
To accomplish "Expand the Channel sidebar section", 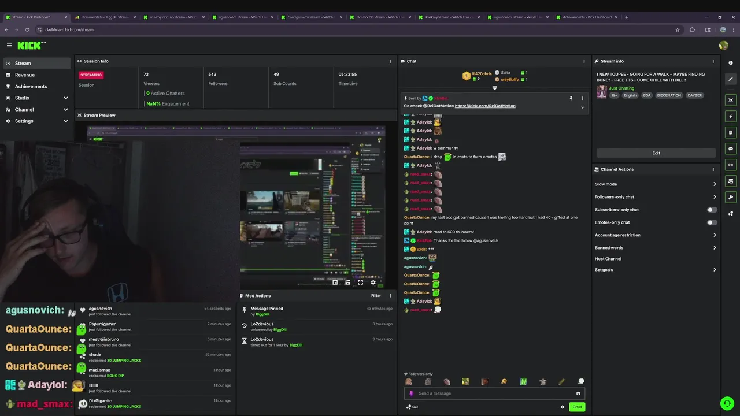I will pos(36,109).
